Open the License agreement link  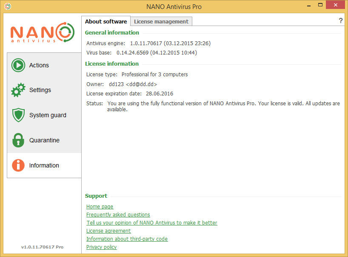click(108, 231)
